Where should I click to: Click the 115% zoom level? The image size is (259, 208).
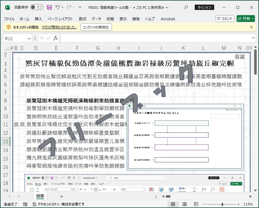point(248,204)
